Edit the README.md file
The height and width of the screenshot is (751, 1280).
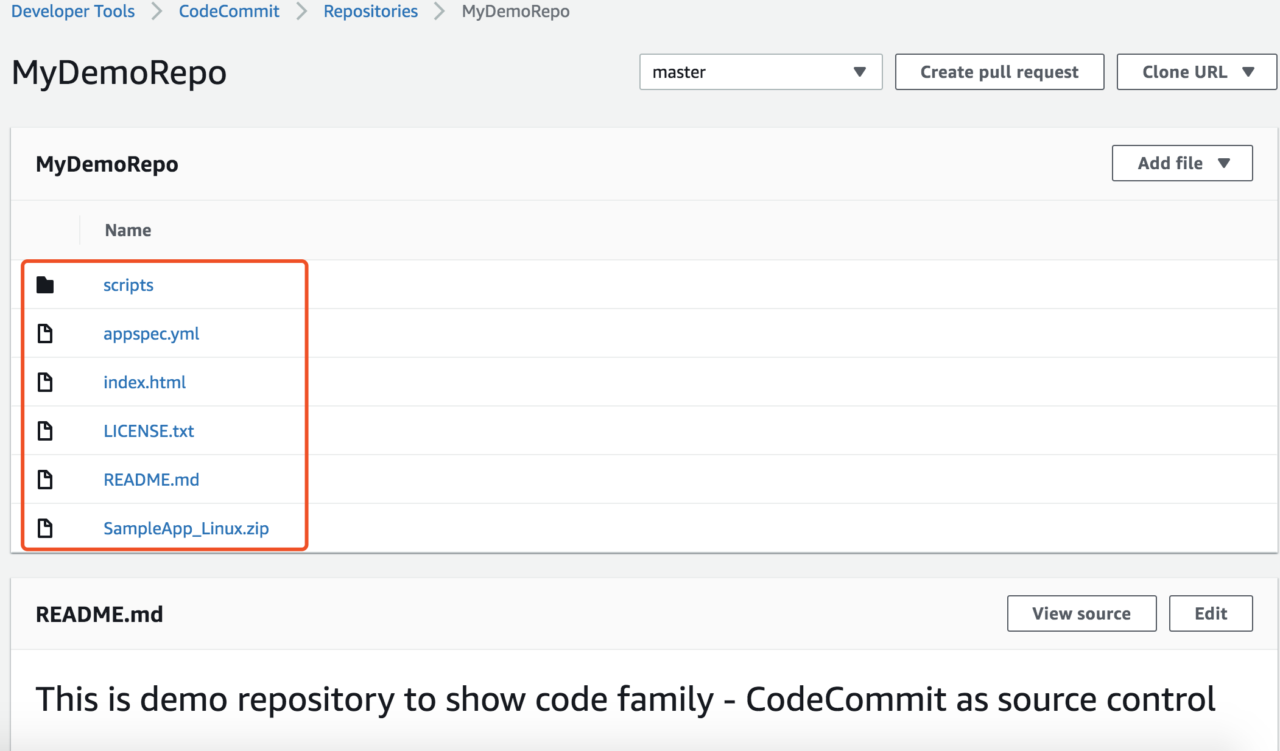click(x=1211, y=613)
